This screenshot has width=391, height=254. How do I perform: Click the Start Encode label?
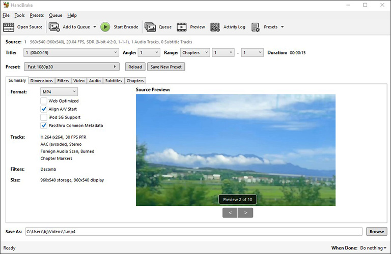pyautogui.click(x=126, y=27)
